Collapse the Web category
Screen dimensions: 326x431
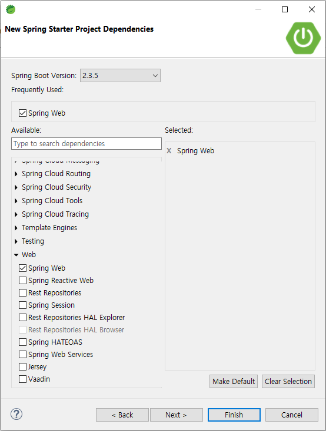16,255
